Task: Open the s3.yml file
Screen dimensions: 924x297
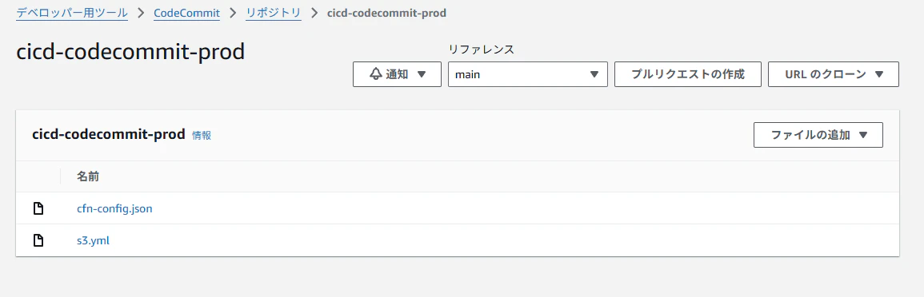Action: pos(93,240)
